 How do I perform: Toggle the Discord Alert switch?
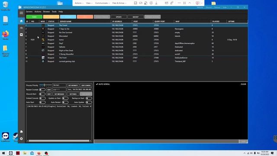[x=42, y=94]
